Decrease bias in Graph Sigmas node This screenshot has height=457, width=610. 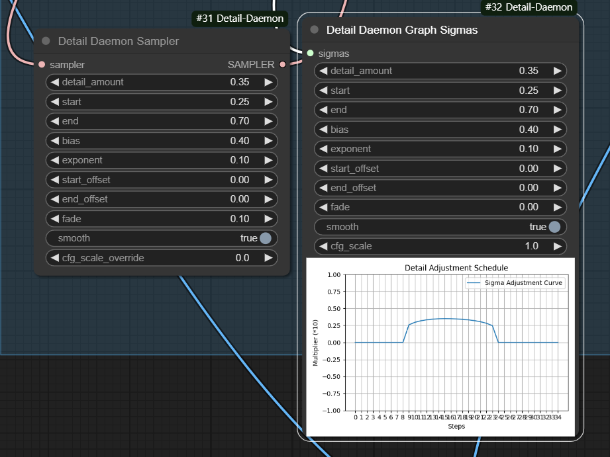(323, 130)
